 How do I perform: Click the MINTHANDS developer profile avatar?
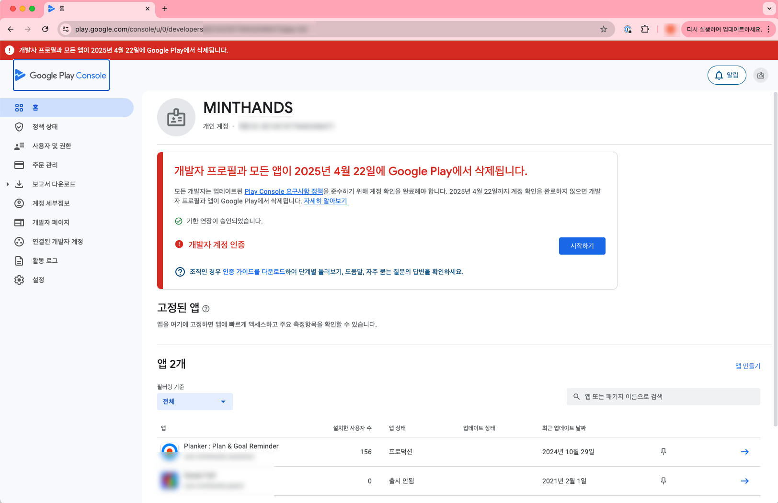tap(176, 117)
